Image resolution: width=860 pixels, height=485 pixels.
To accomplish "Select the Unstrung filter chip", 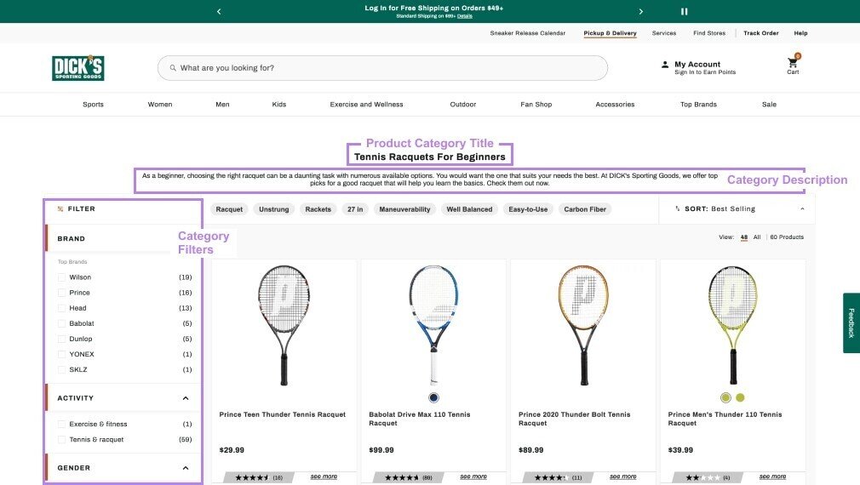I will click(x=273, y=209).
